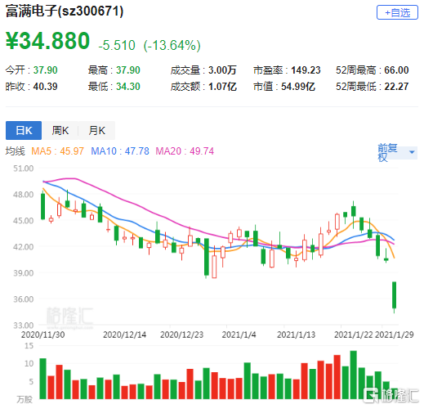Click the price change -5.510
Image resolution: width=424 pixels, height=409 pixels.
[x=117, y=45]
